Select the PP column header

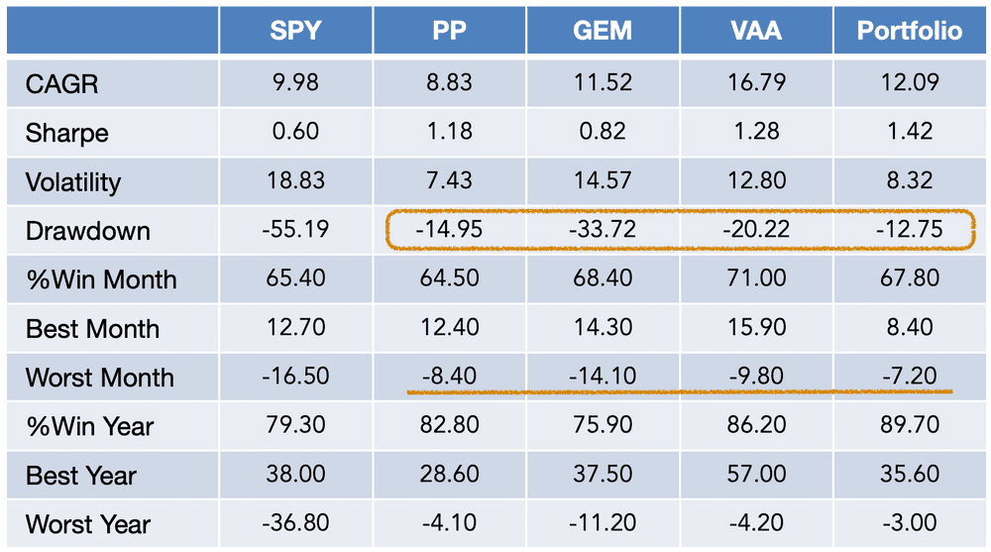point(449,31)
